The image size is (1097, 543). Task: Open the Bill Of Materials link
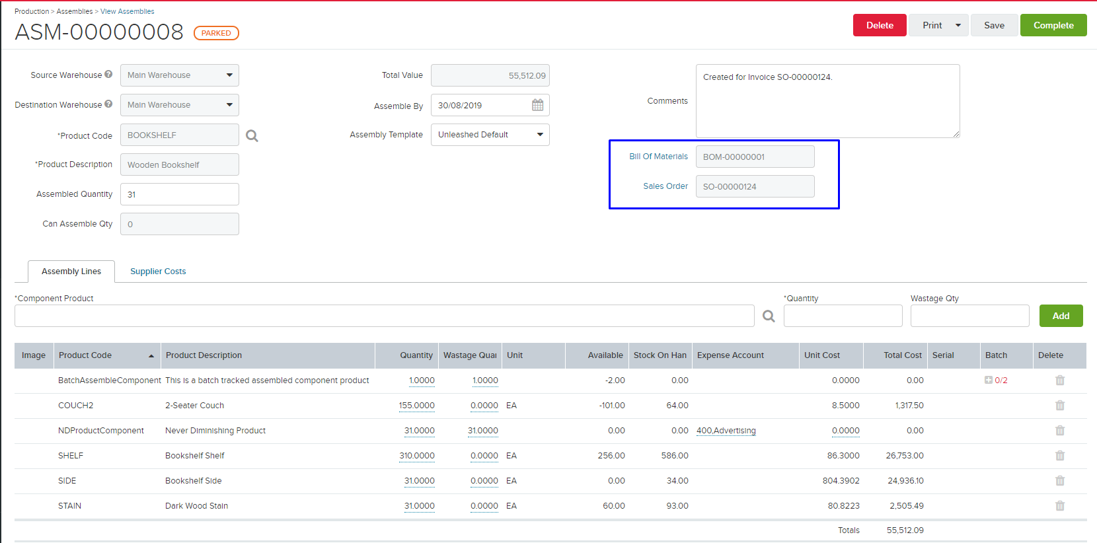pos(658,157)
